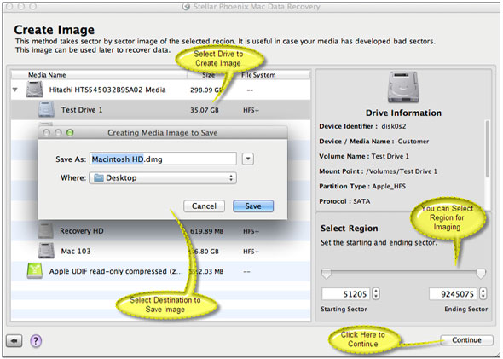Go back with the arrow button
The height and width of the screenshot is (359, 503).
click(14, 340)
